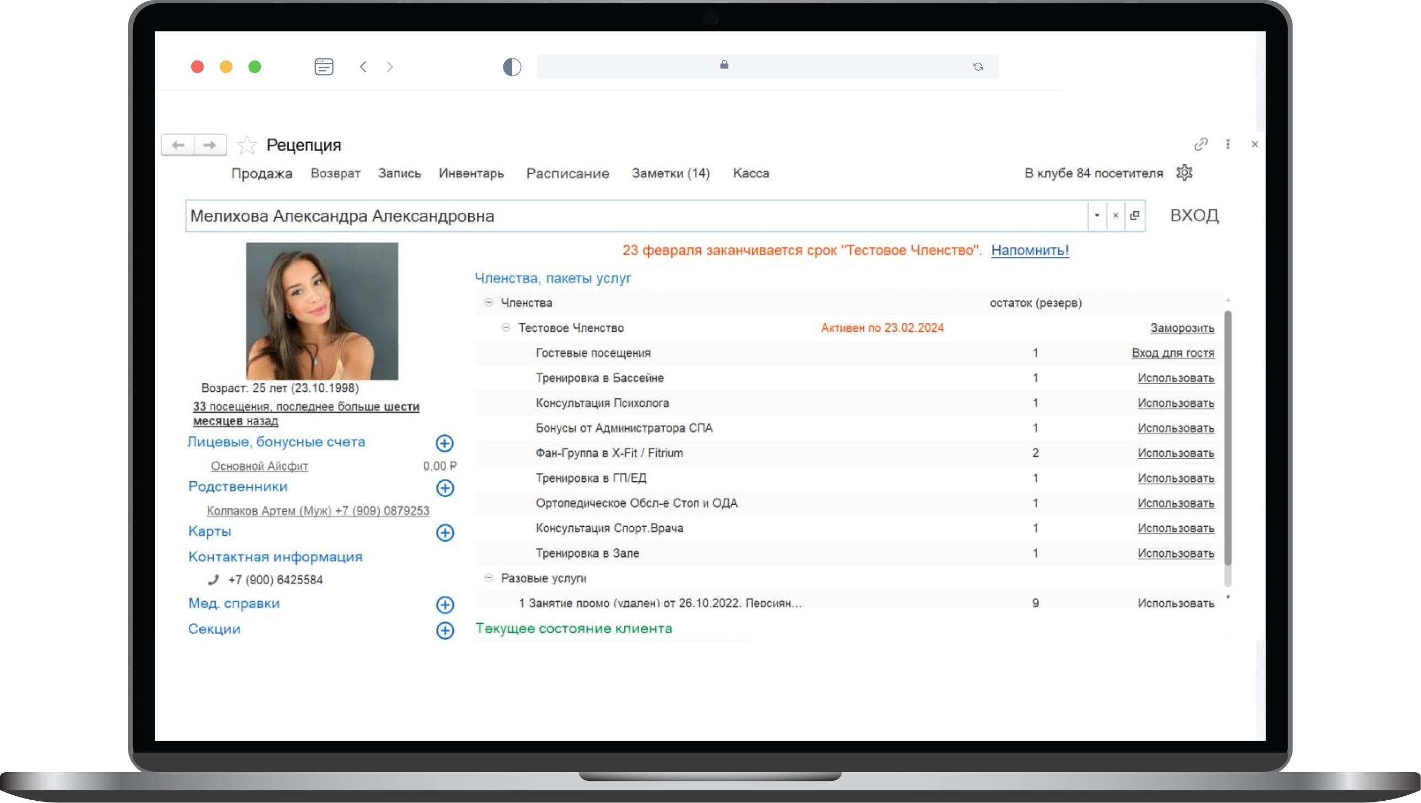Go back with the browser back chevron
Viewport: 1421px width, 803px height.
tap(363, 67)
